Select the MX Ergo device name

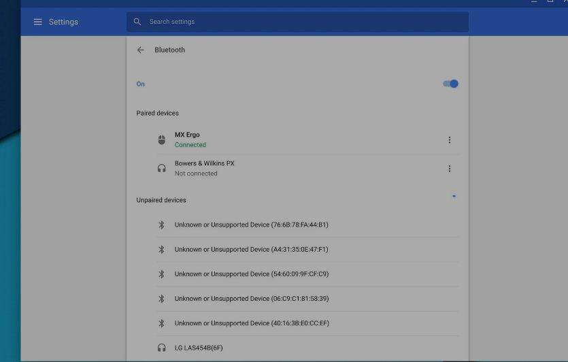point(187,135)
